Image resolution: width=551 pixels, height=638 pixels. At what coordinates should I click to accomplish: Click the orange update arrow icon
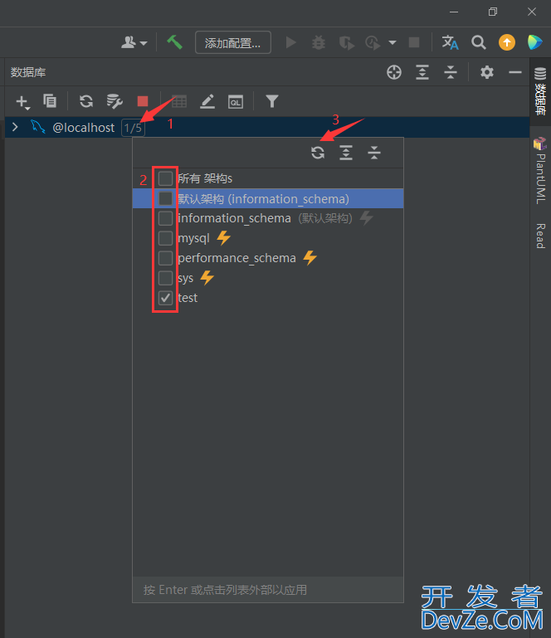point(507,42)
